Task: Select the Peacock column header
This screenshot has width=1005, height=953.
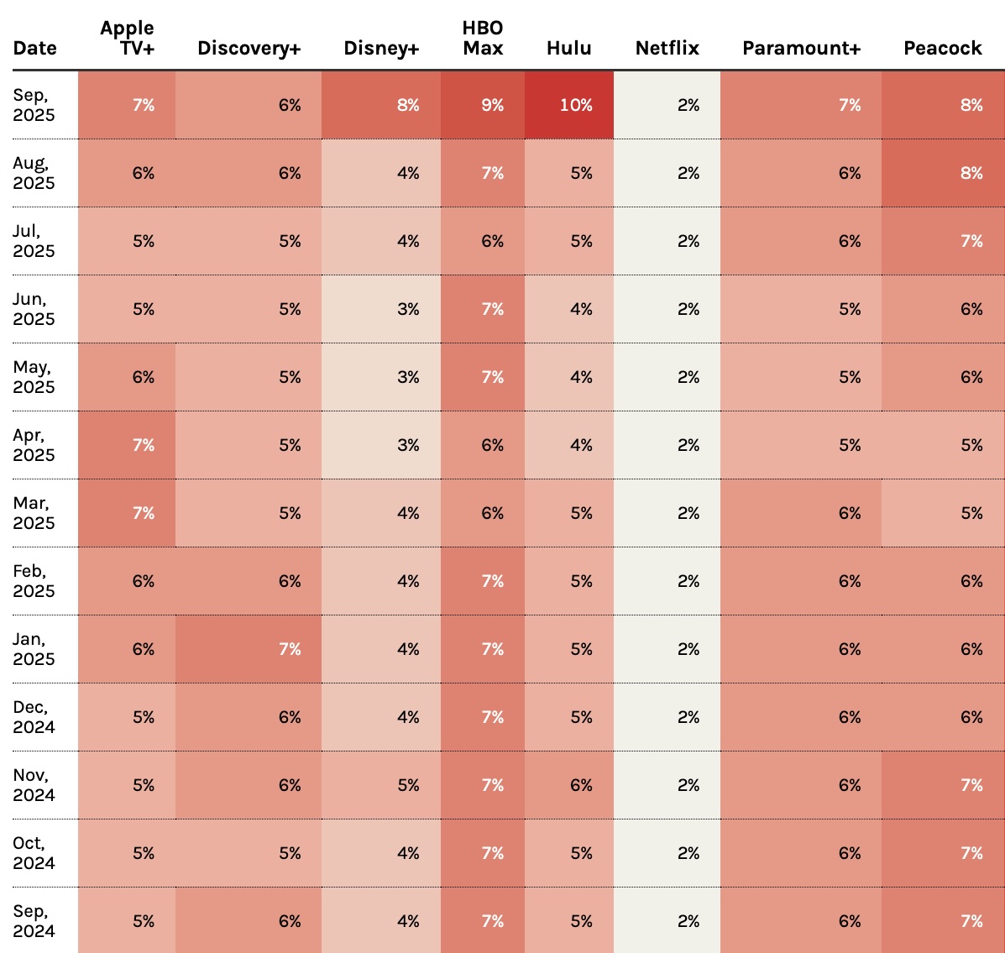Action: [x=943, y=48]
